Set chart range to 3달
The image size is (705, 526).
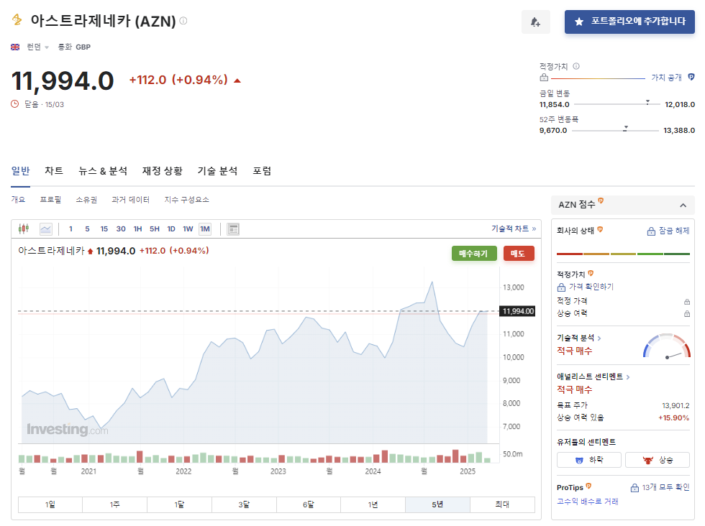(244, 504)
